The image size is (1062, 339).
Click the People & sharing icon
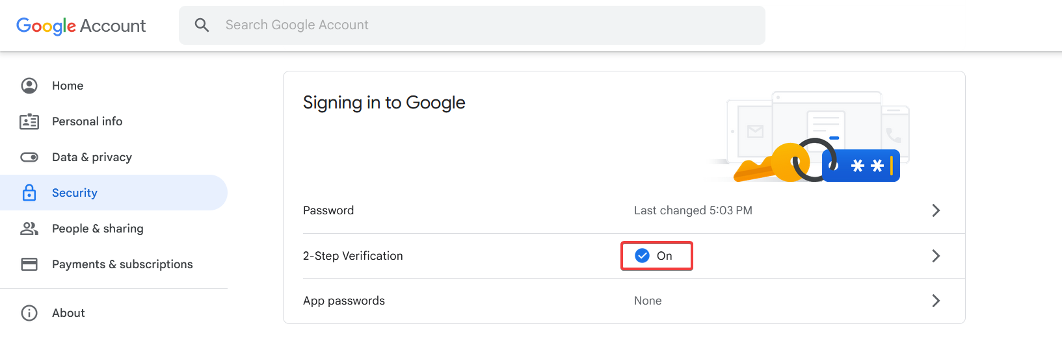click(x=29, y=229)
